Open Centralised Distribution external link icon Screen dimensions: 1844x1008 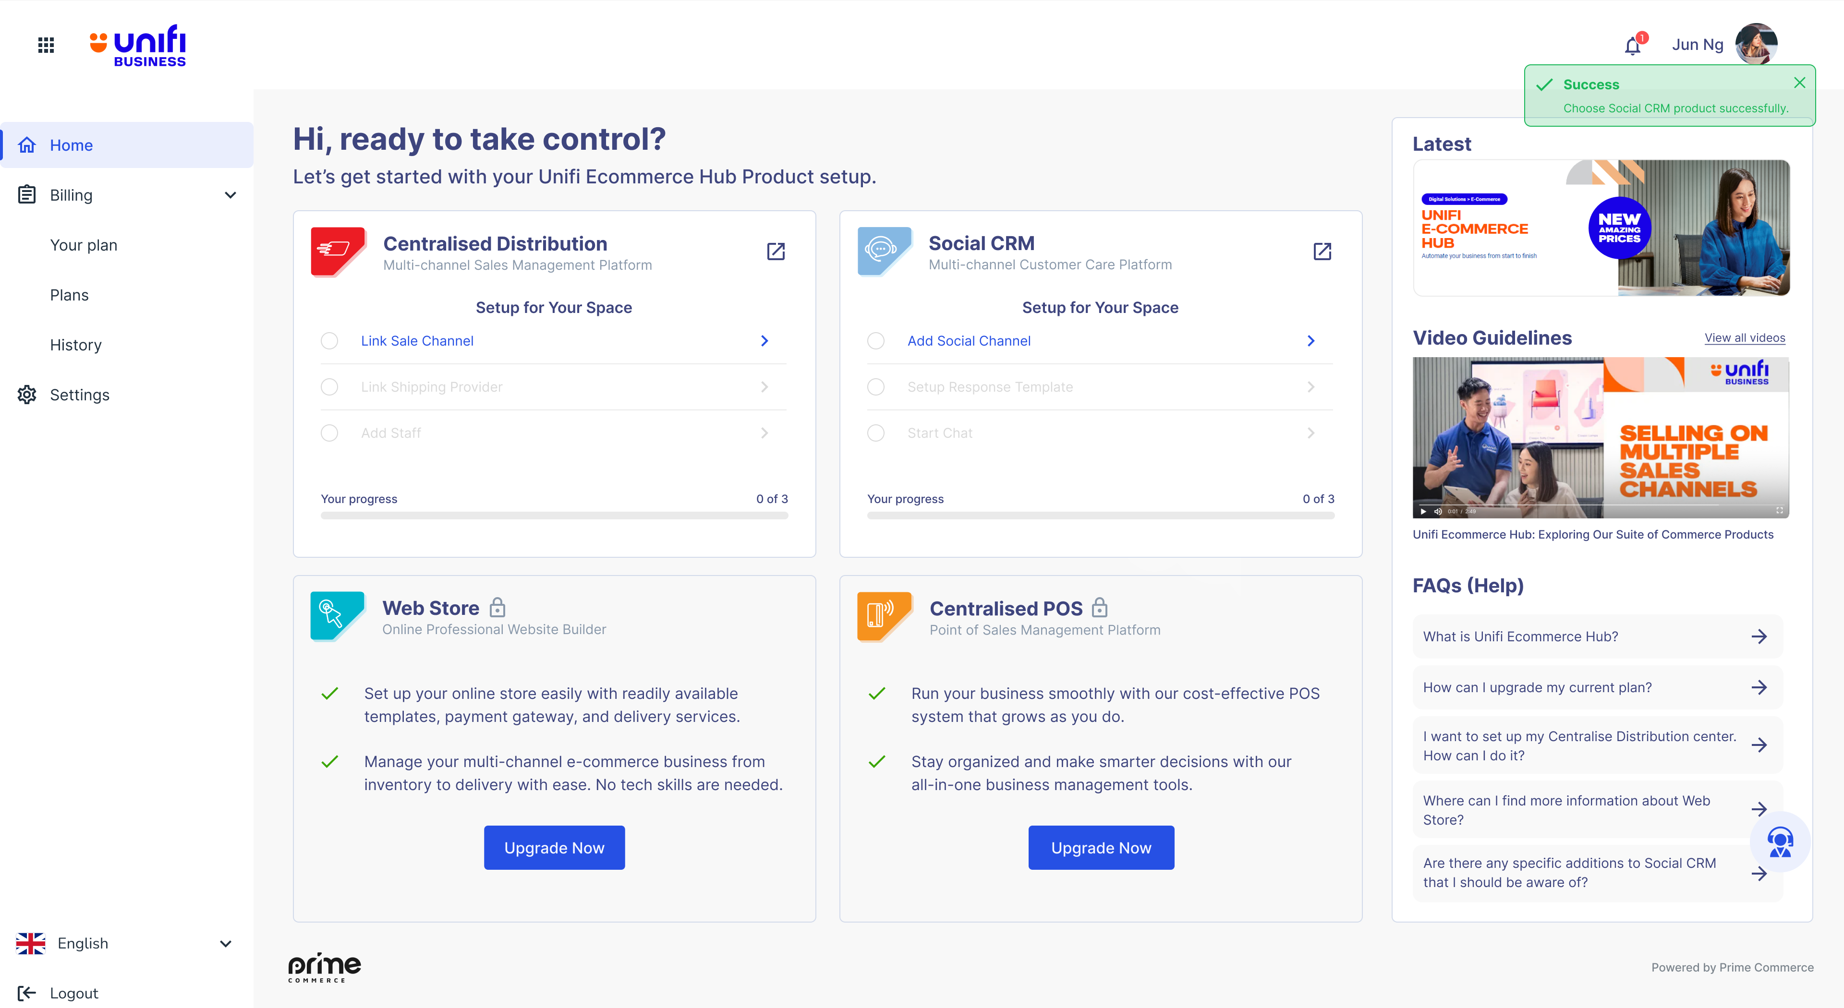coord(776,251)
